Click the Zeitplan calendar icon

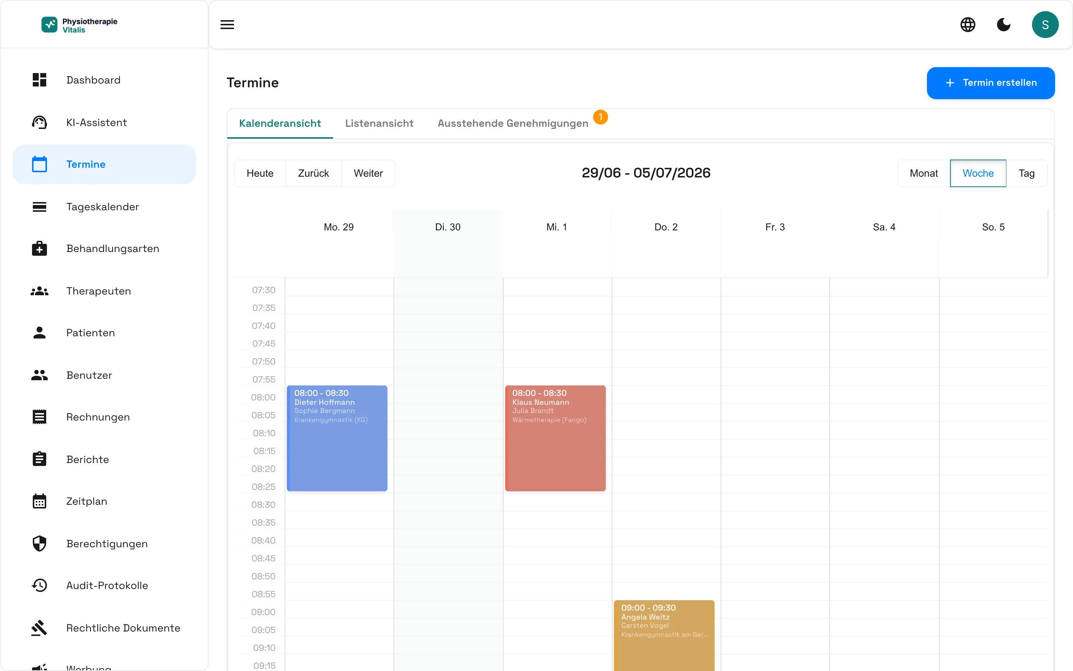(39, 501)
